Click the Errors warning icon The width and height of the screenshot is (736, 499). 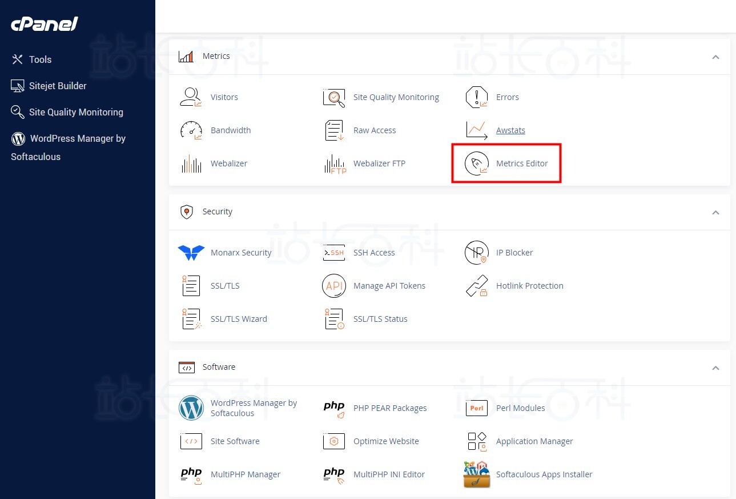(x=476, y=97)
